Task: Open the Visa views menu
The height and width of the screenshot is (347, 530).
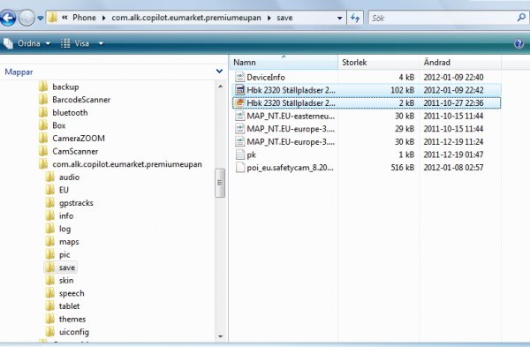Action: pos(75,43)
